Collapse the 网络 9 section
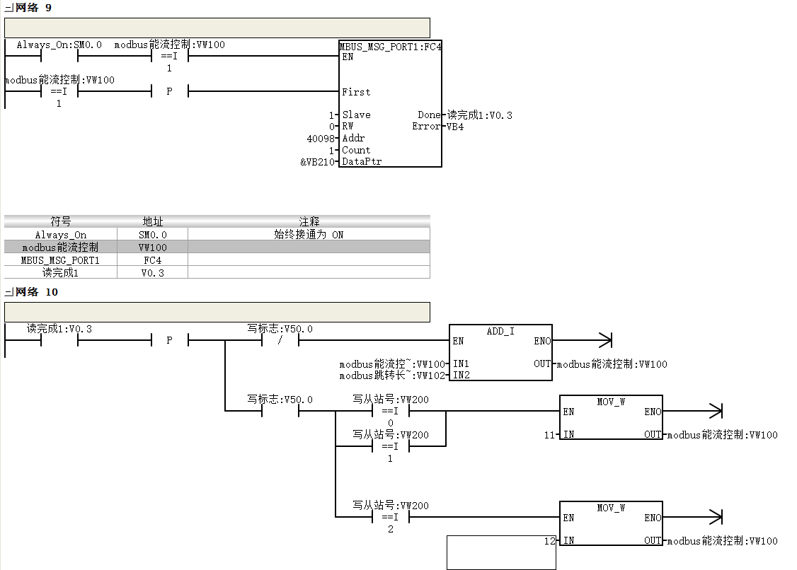 (x=8, y=8)
